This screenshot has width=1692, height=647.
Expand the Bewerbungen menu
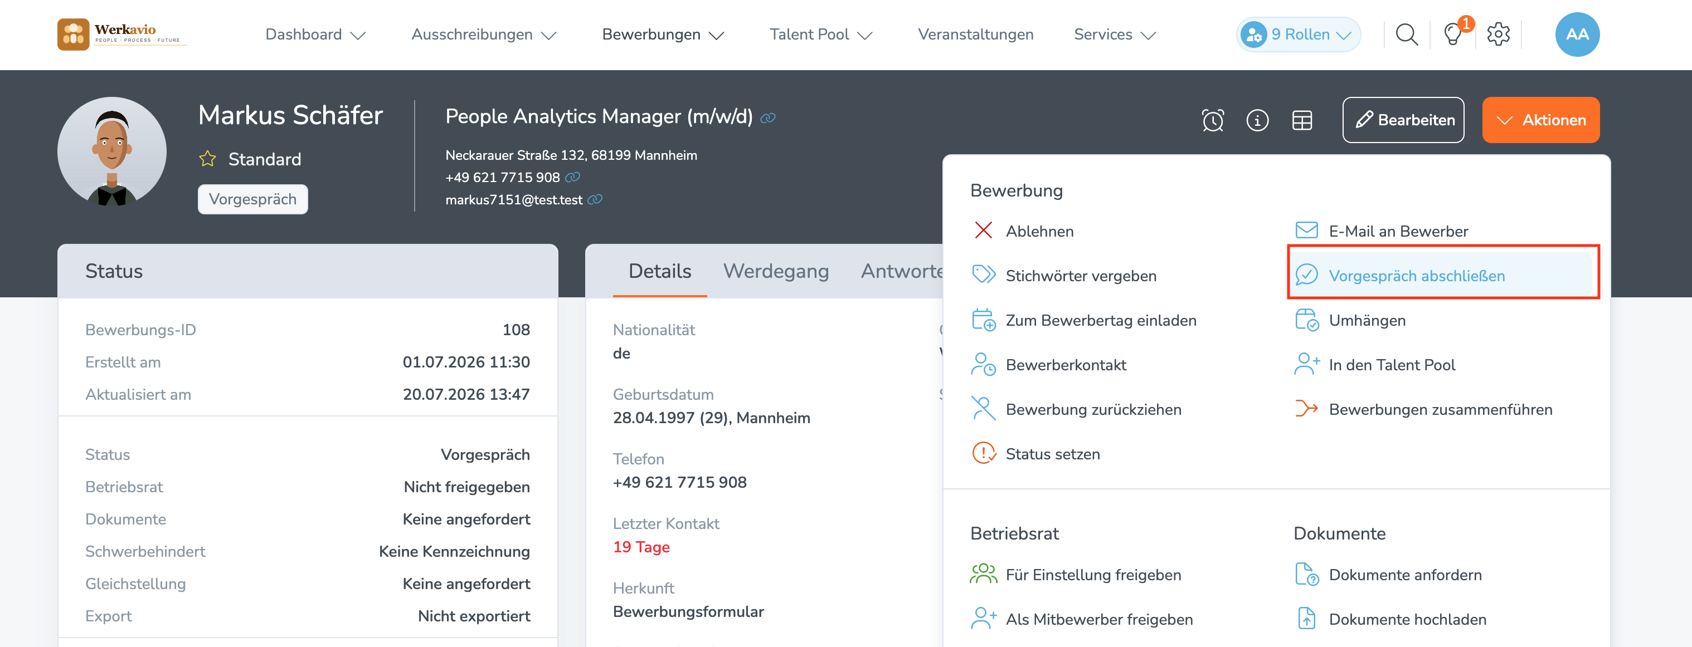pyautogui.click(x=663, y=35)
